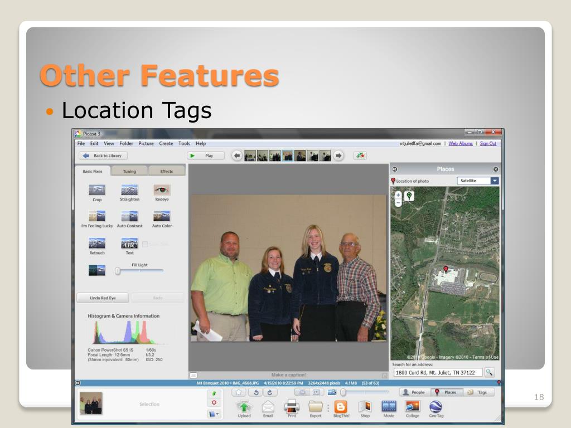Click the Export folder icon
The image size is (571, 428).
[316, 406]
